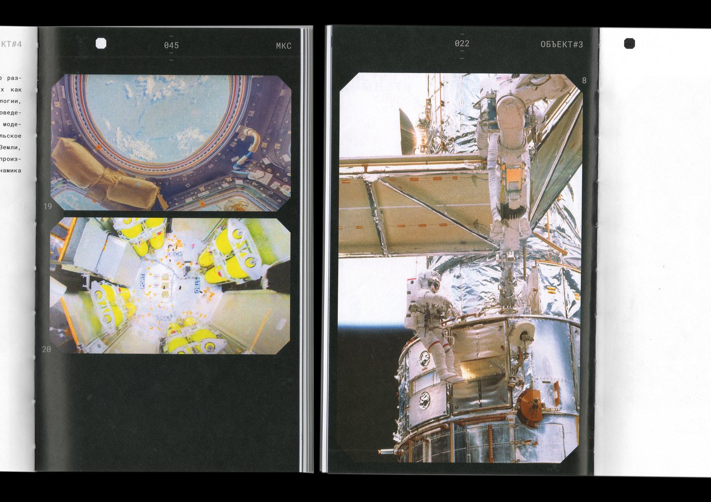The image size is (711, 502).
Task: Click image caption number 20
Action: click(46, 349)
